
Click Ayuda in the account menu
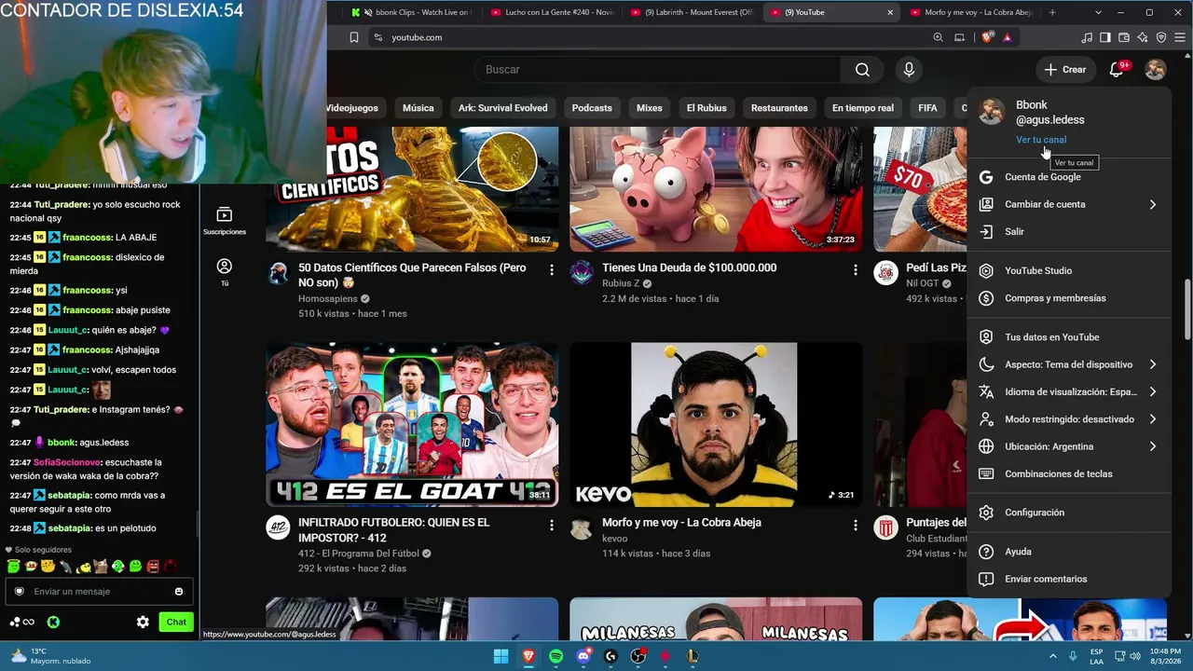point(1069,552)
